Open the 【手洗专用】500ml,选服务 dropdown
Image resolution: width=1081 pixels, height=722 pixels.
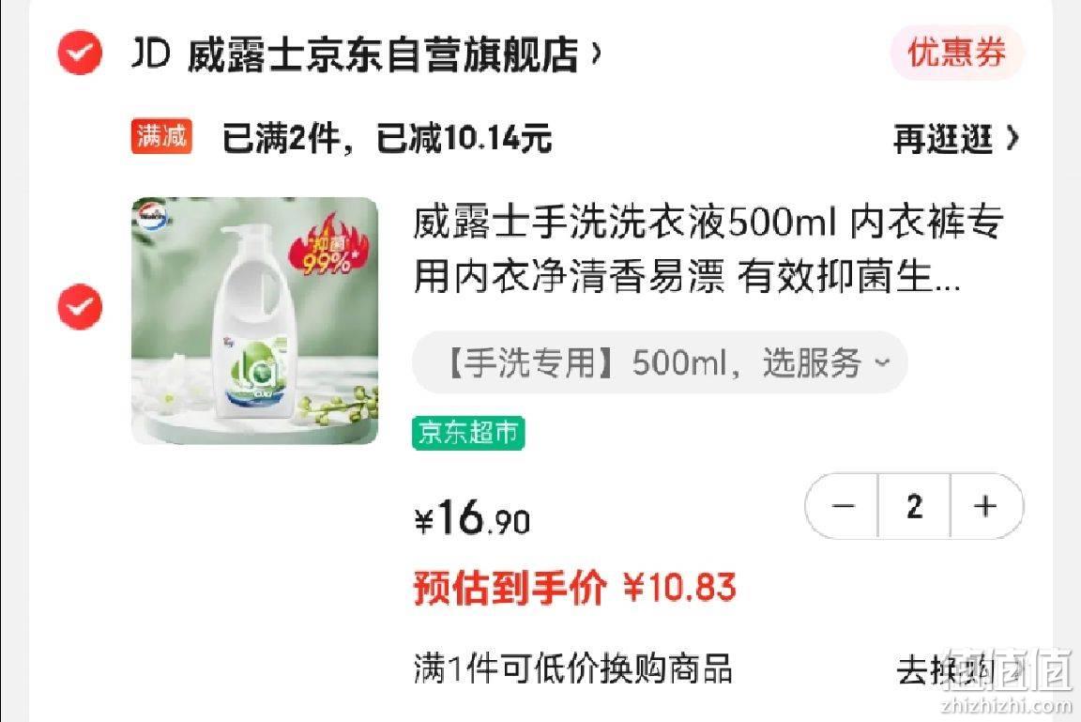(660, 362)
